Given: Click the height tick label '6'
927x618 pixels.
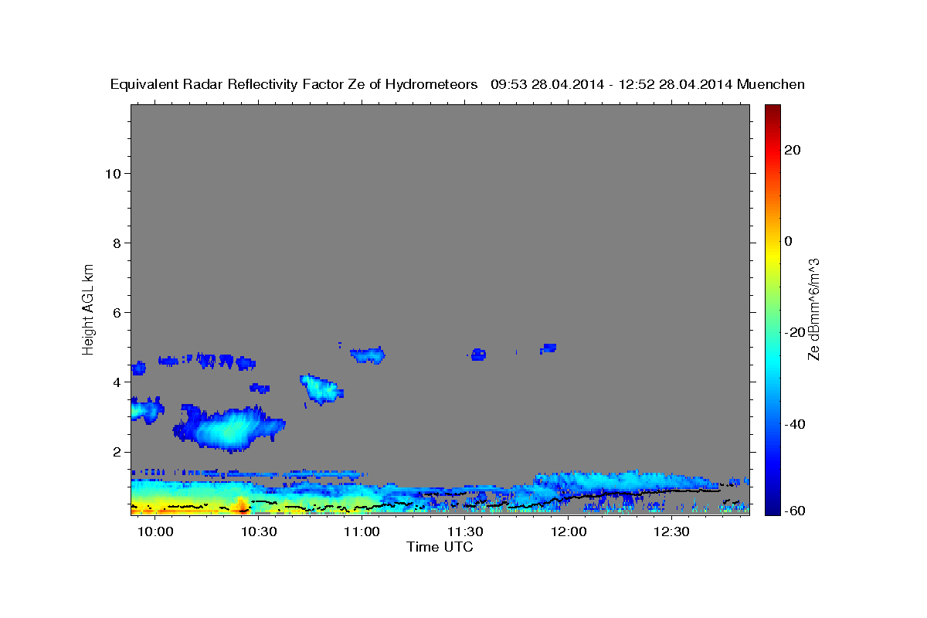Looking at the screenshot, I should pos(118,313).
